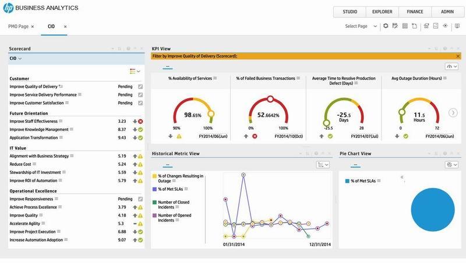Select the CIO page tab
The height and width of the screenshot is (263, 466).
point(51,26)
